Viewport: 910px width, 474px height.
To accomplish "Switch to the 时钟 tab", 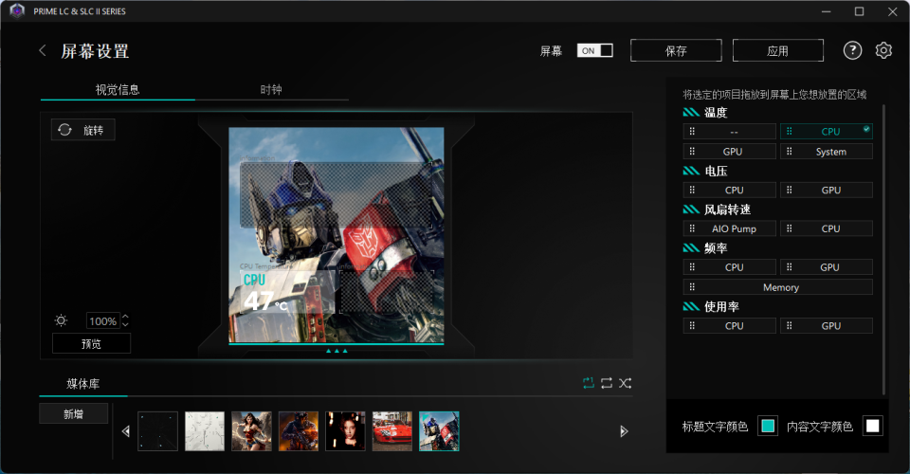I will click(271, 89).
